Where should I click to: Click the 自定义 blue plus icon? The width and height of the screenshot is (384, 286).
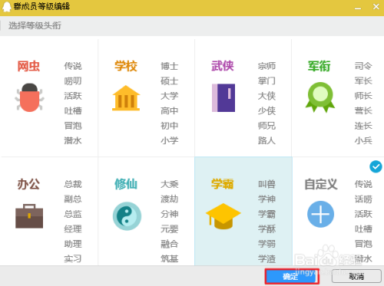point(320,214)
